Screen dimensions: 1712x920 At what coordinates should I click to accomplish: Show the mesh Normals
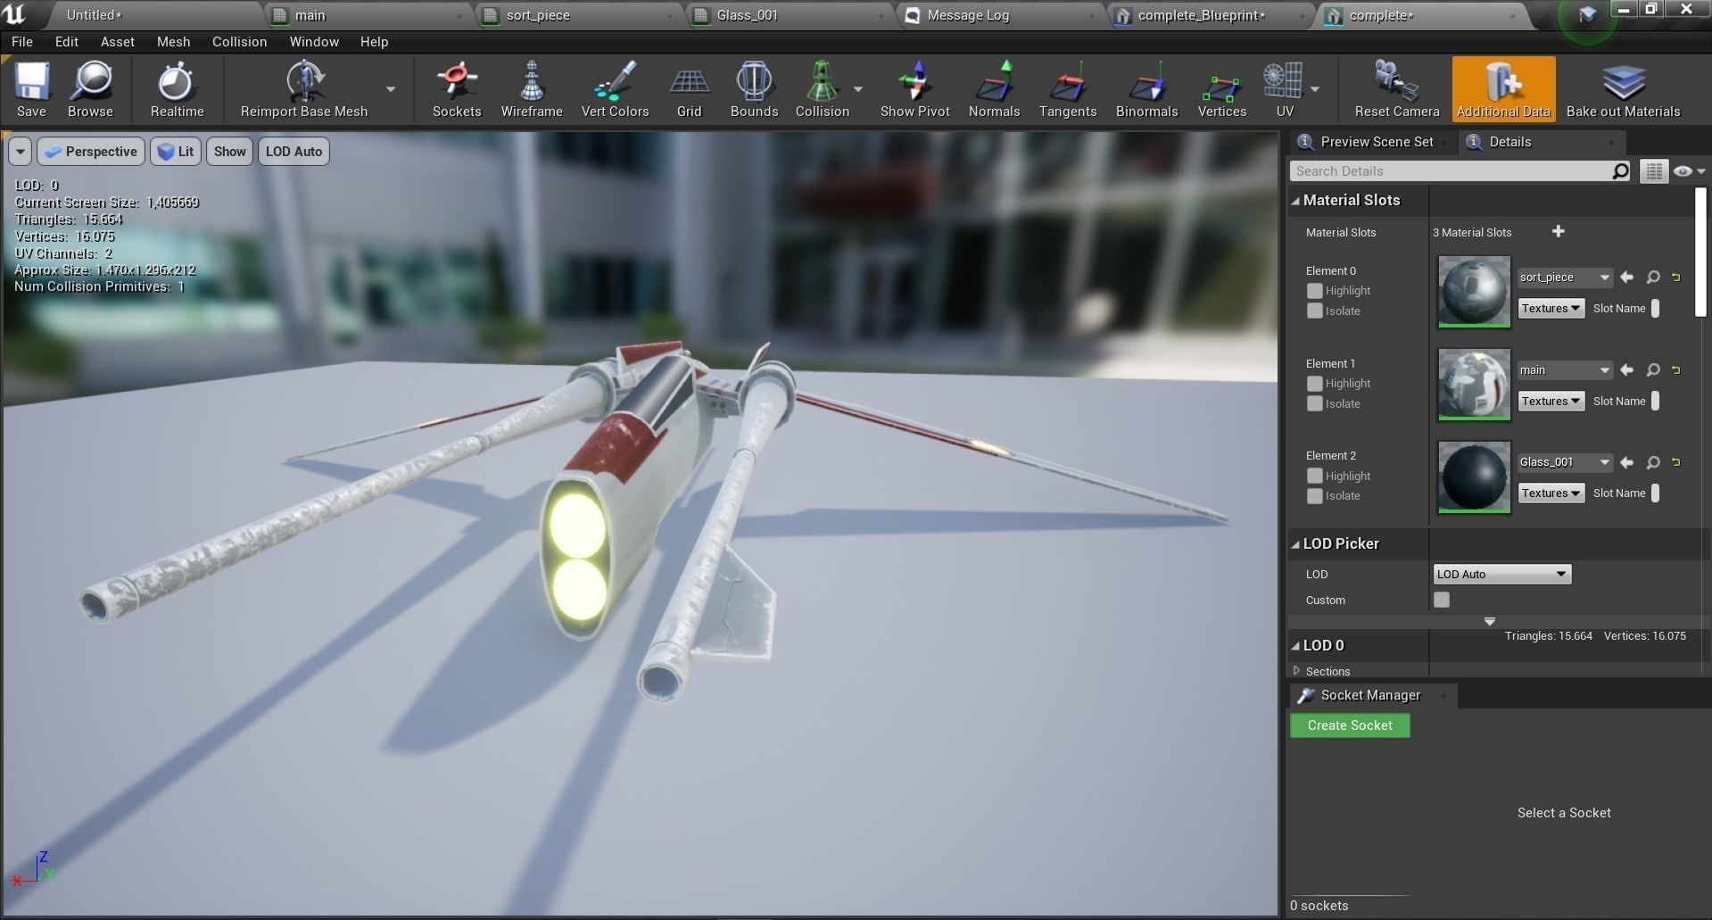tap(993, 88)
